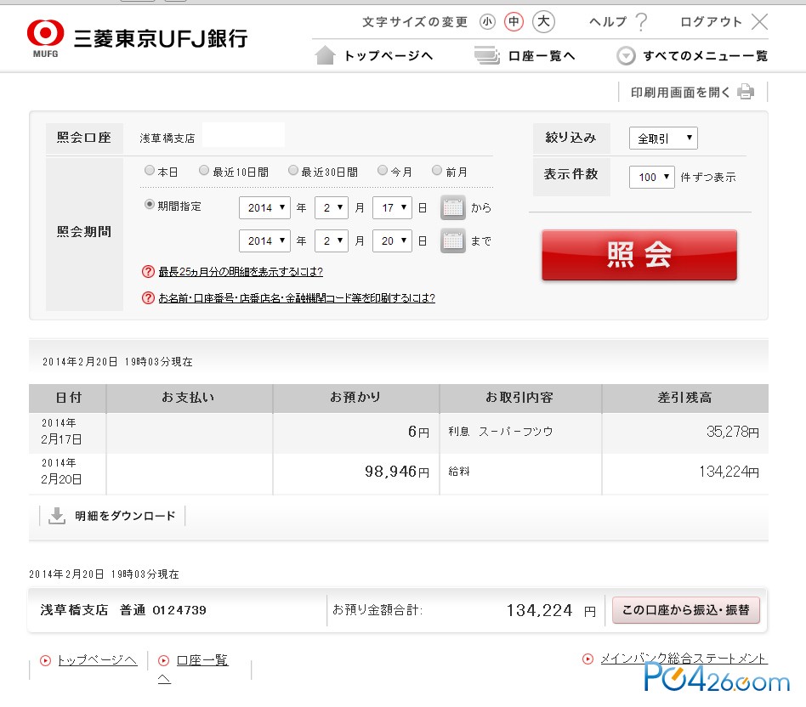Open 口座一覧へ in header
Image resolution: width=806 pixels, height=707 pixels.
point(542,55)
